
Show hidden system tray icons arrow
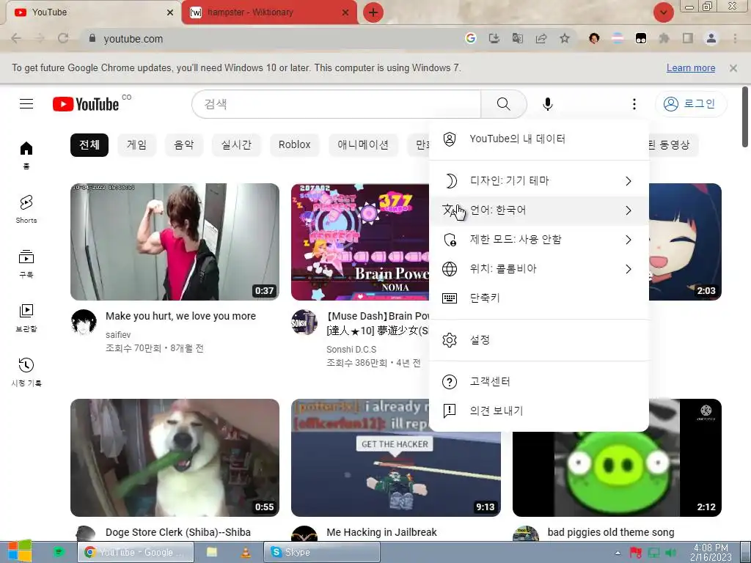[618, 553]
